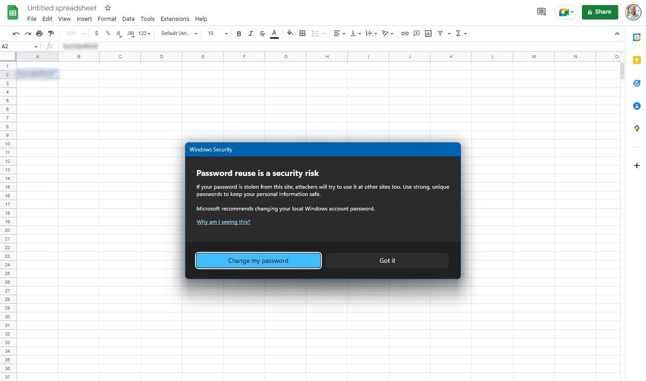646x381 pixels.
Task: Click the insert comment icon
Action: 416,34
